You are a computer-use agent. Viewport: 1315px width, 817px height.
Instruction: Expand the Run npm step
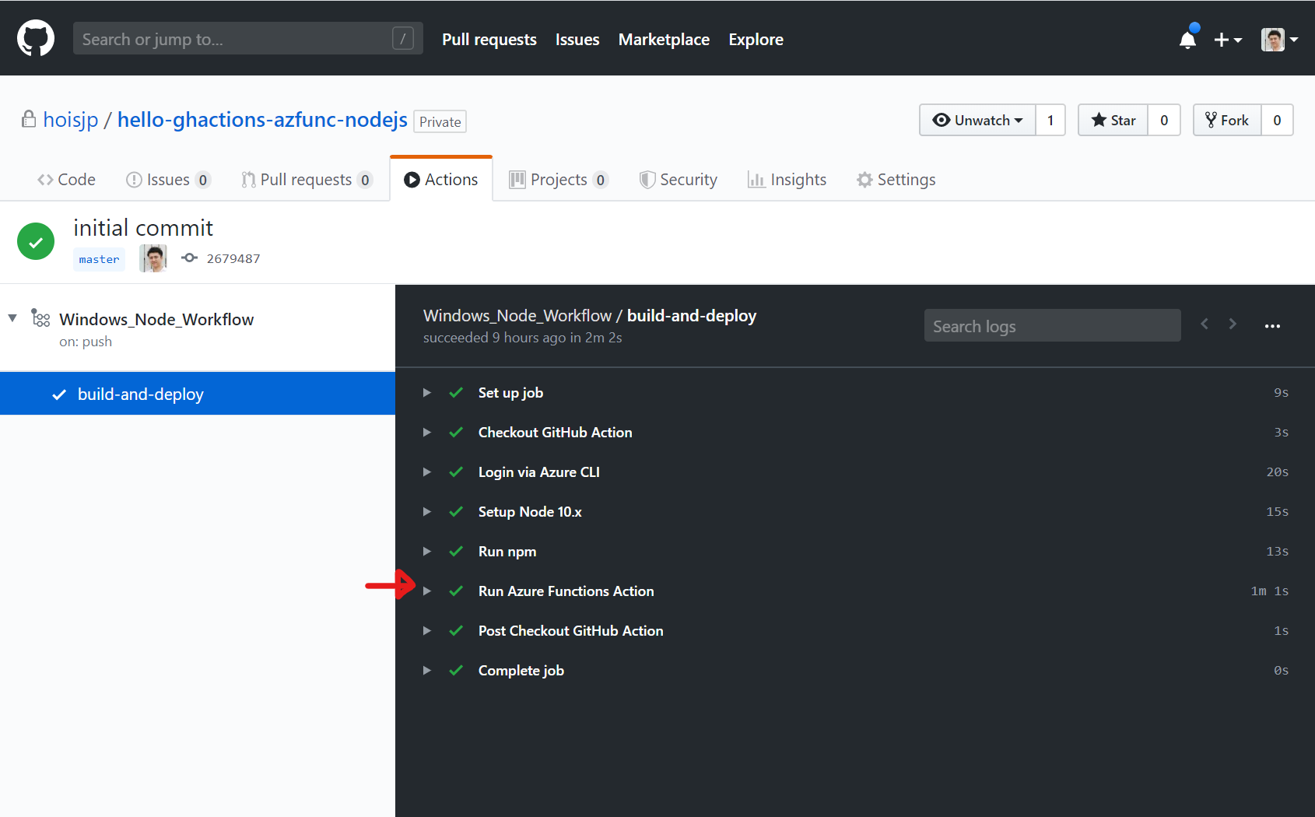click(426, 552)
